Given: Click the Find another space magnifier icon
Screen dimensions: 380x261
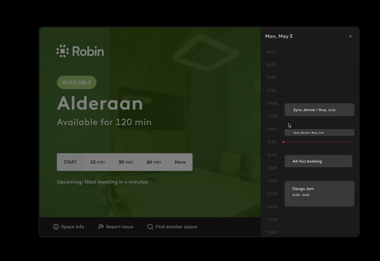Looking at the screenshot, I should pos(150,227).
